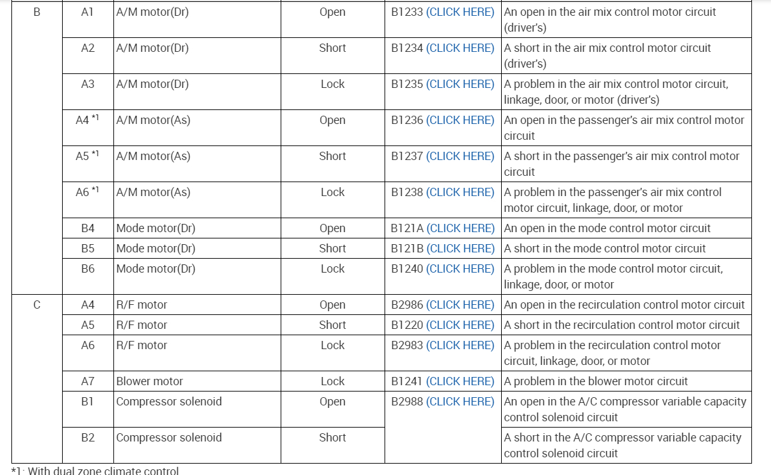771x475 pixels.
Task: Click the group C cell
Action: point(37,305)
